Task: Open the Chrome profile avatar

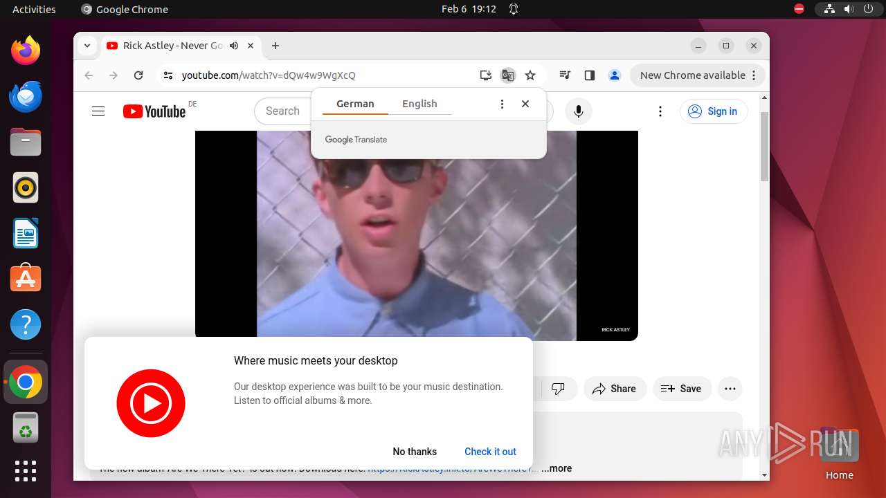Action: 615,75
